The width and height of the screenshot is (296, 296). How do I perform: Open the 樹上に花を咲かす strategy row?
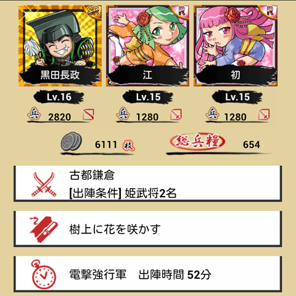(x=148, y=229)
